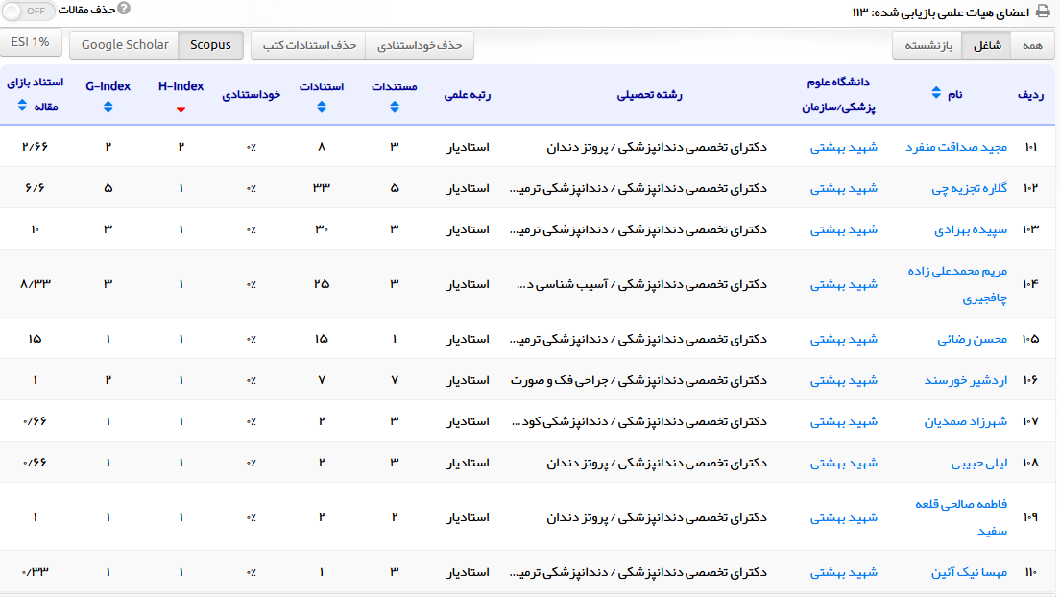Select the Scopus tab

(210, 45)
